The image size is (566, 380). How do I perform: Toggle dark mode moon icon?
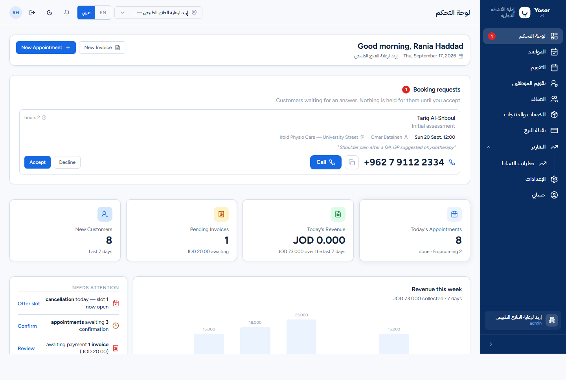(50, 13)
